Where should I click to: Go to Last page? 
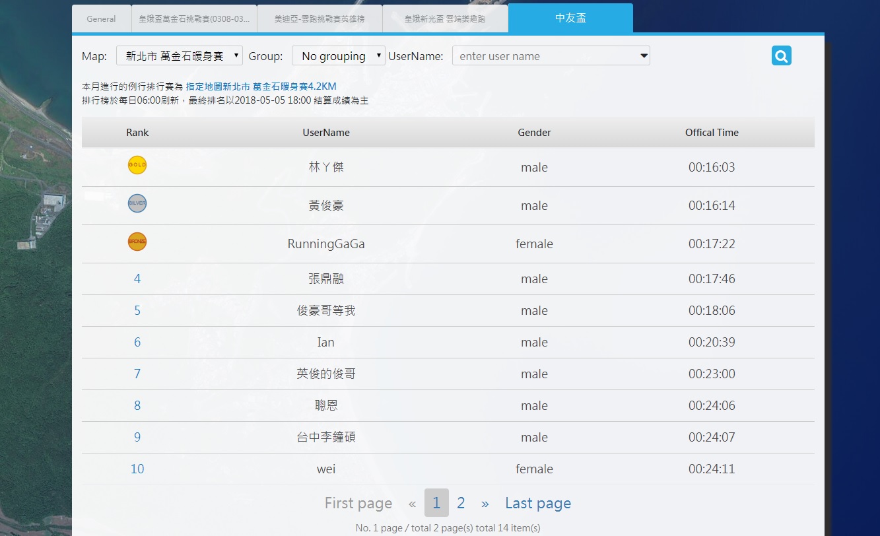pos(538,503)
